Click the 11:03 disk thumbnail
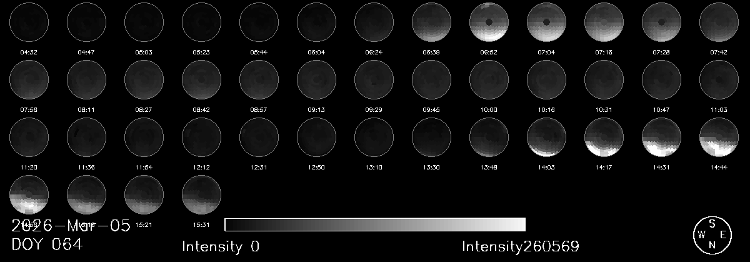The image size is (750, 262). [719, 79]
